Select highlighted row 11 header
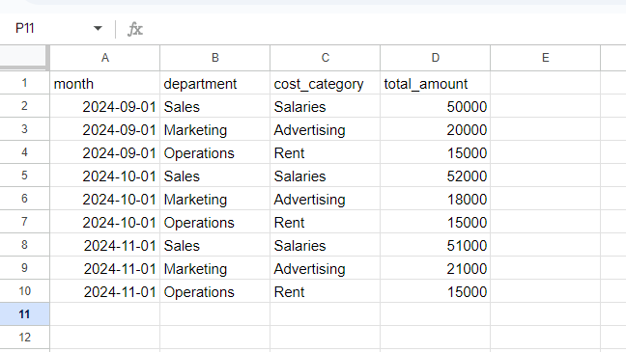Image resolution: width=626 pixels, height=352 pixels. [24, 314]
